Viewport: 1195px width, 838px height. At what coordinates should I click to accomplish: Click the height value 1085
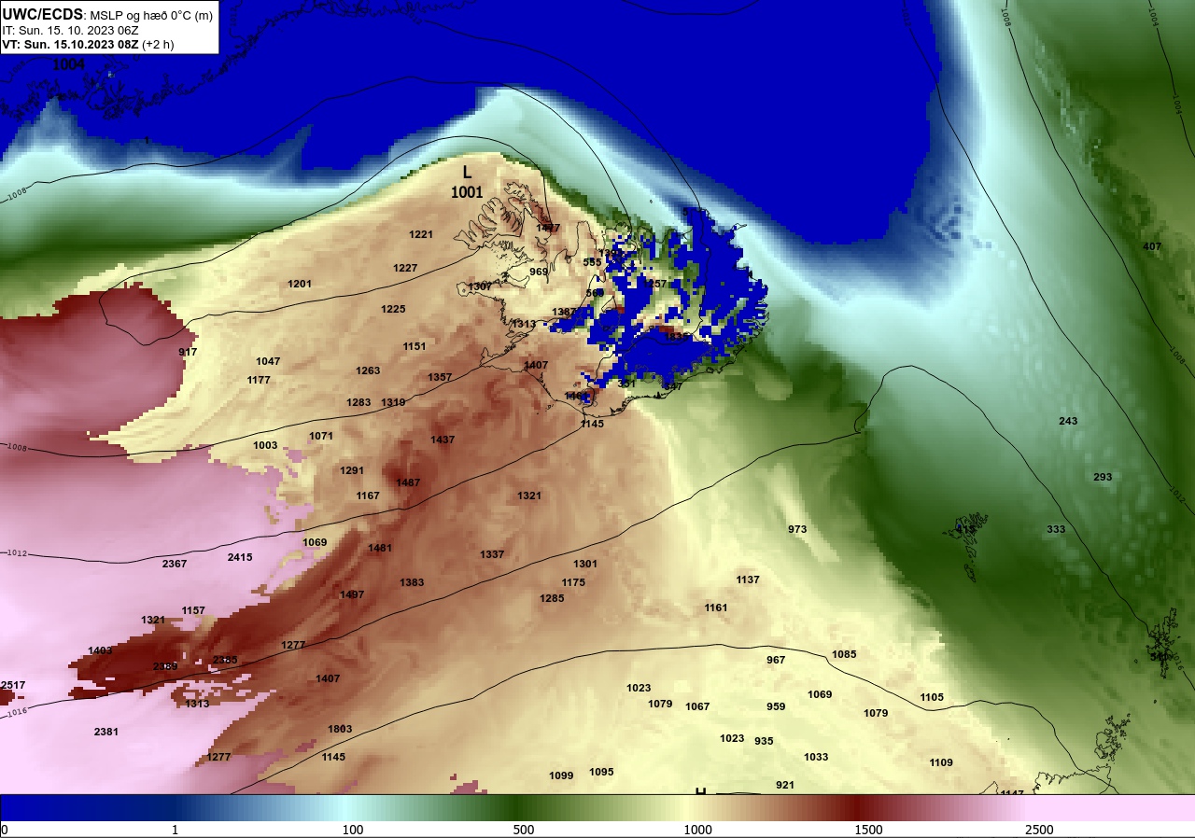point(844,654)
